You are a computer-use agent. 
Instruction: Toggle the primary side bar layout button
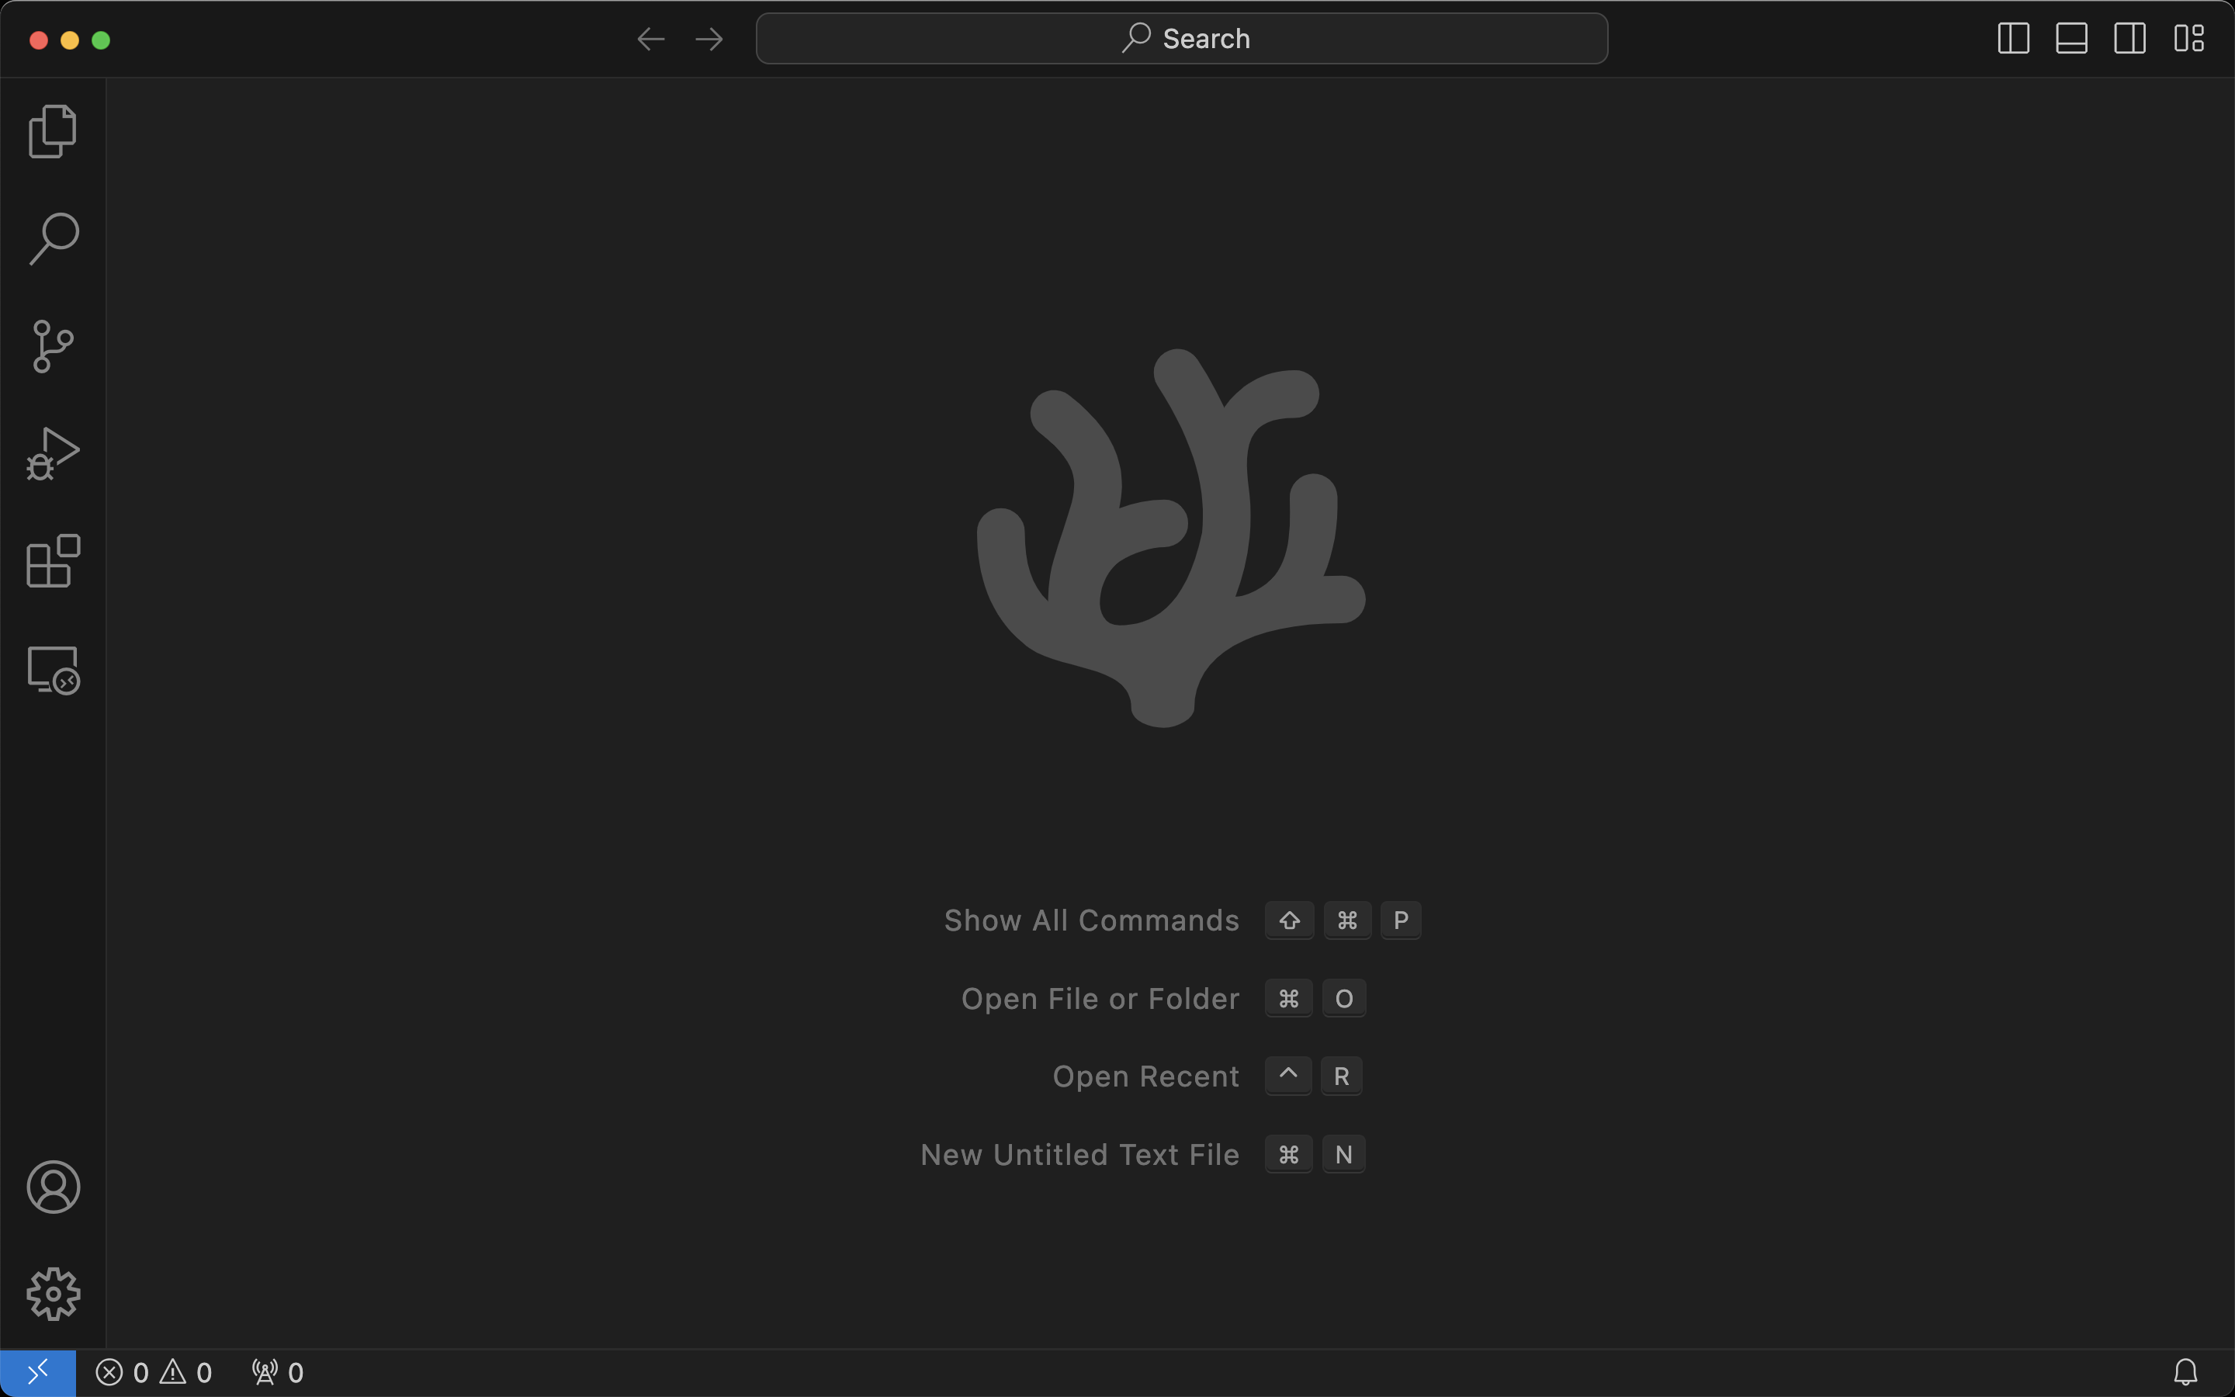click(x=2012, y=39)
